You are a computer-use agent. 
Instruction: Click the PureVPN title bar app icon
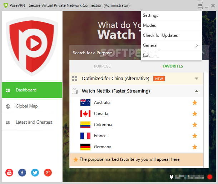(6, 5)
